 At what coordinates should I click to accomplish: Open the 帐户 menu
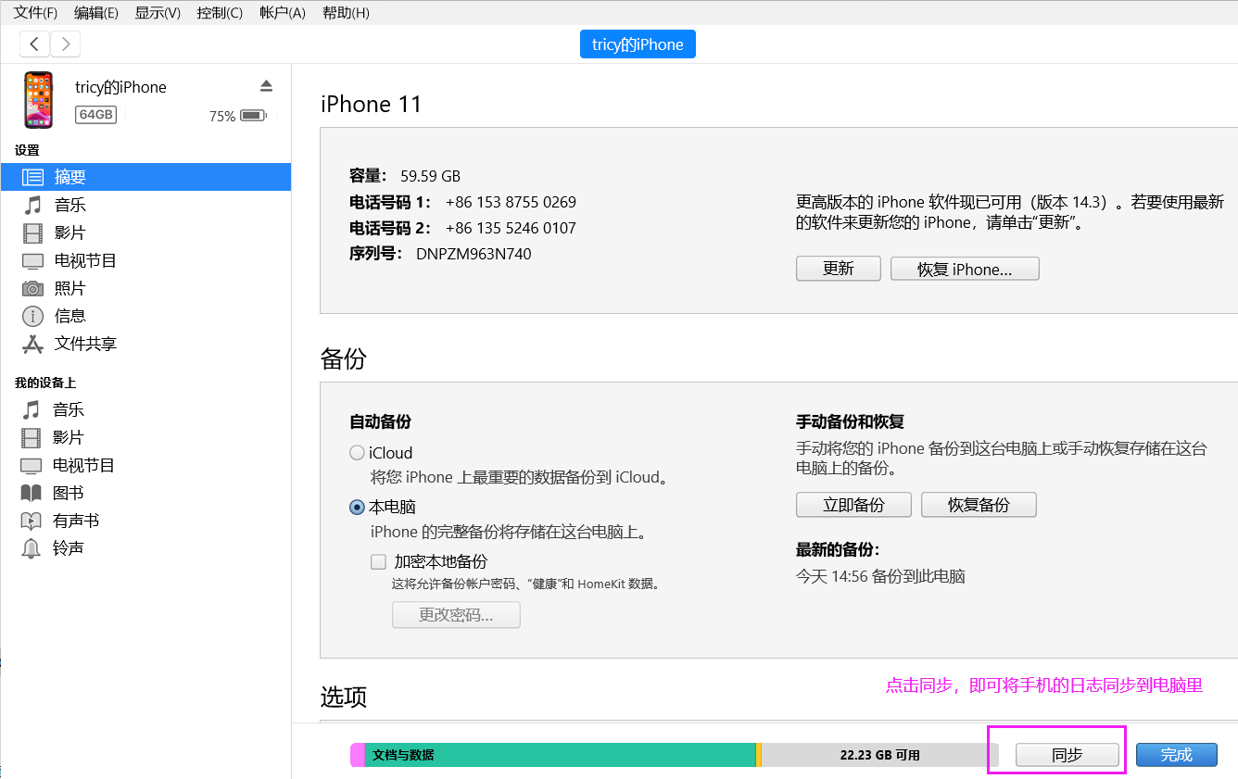[282, 14]
